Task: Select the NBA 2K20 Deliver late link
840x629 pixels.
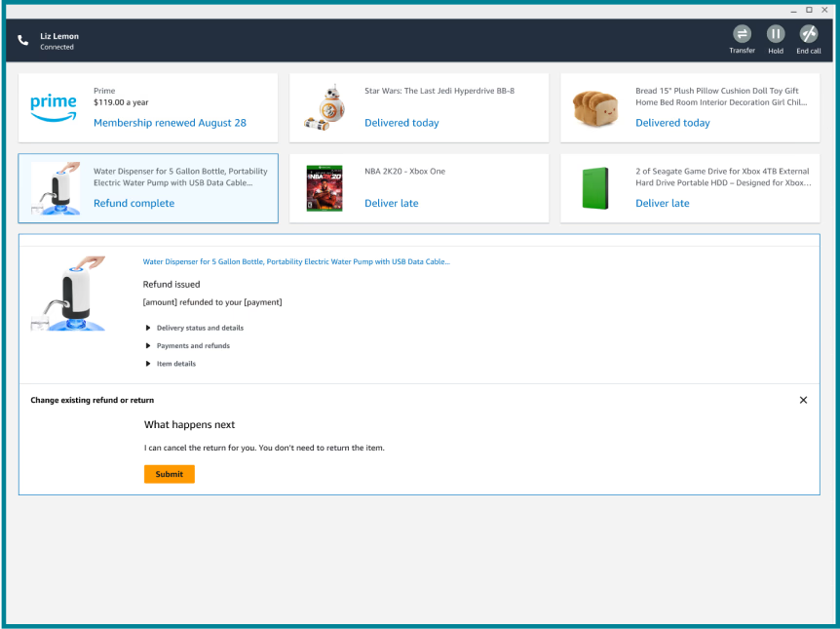Action: click(392, 203)
